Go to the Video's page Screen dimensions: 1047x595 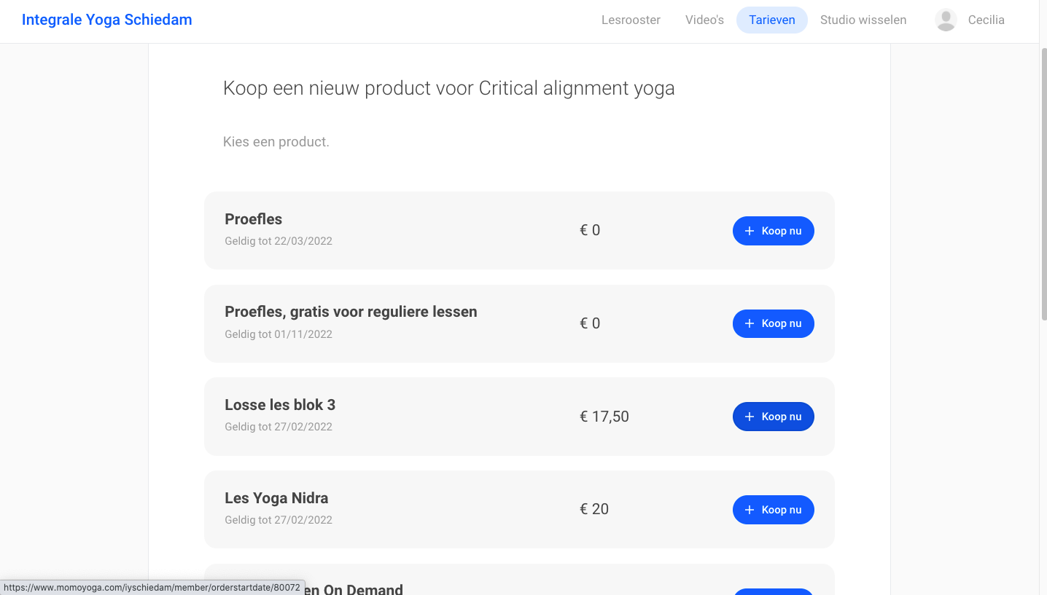coord(704,20)
